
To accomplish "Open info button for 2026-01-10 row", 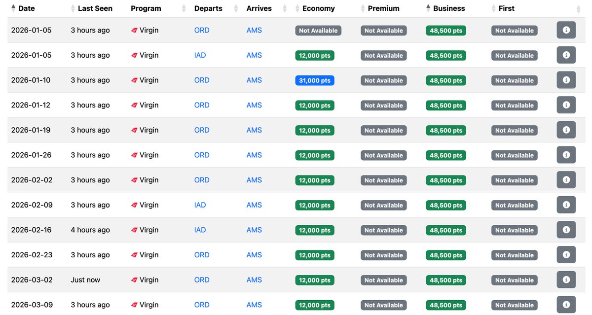I will [x=566, y=80].
